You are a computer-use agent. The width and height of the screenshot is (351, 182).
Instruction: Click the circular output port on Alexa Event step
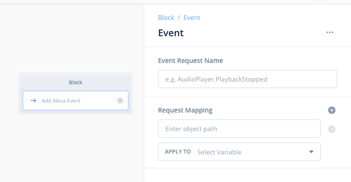pos(120,100)
